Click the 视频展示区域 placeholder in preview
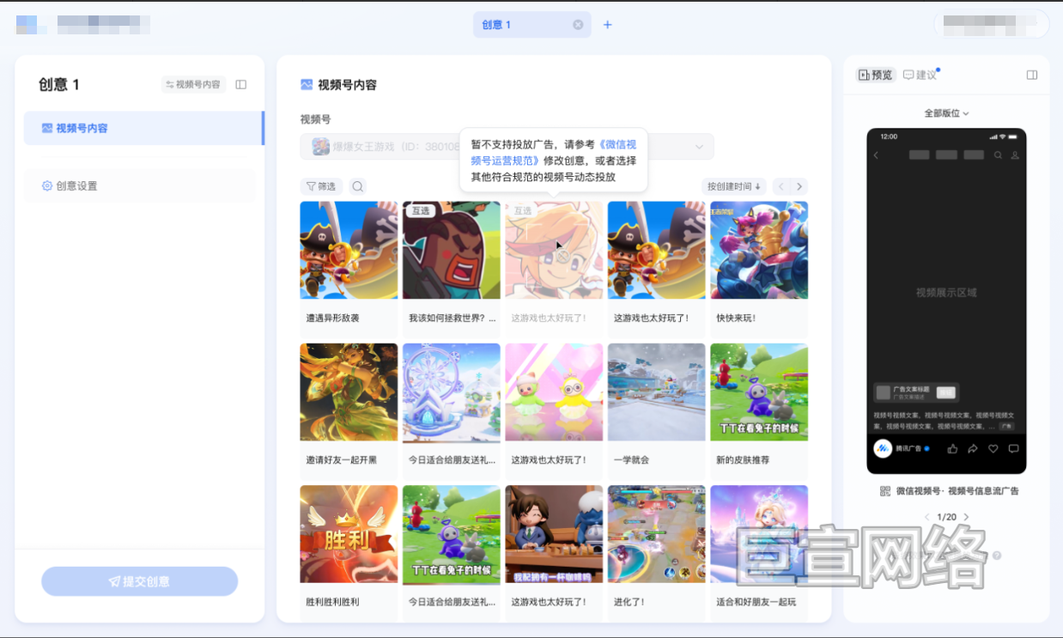The width and height of the screenshot is (1063, 638). [x=946, y=292]
